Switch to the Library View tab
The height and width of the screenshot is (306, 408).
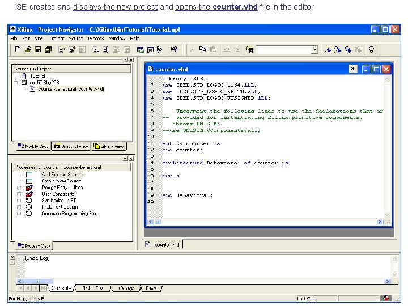pyautogui.click(x=109, y=146)
